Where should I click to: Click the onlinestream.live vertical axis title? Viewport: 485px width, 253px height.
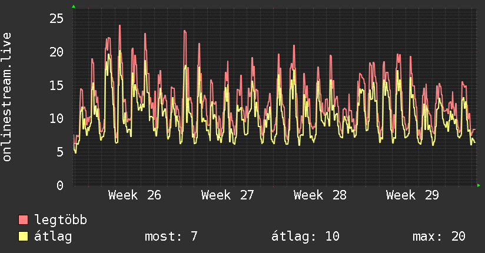(x=6, y=97)
